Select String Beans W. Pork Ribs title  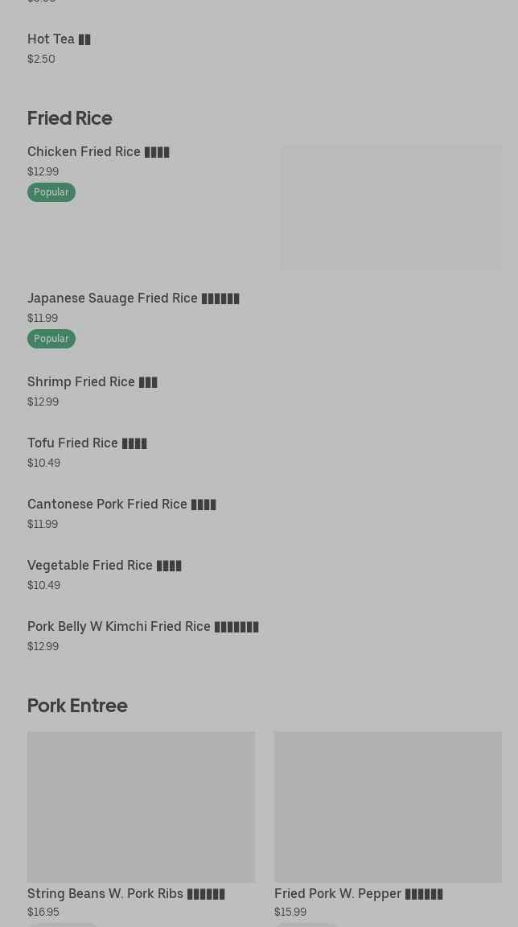(x=126, y=893)
